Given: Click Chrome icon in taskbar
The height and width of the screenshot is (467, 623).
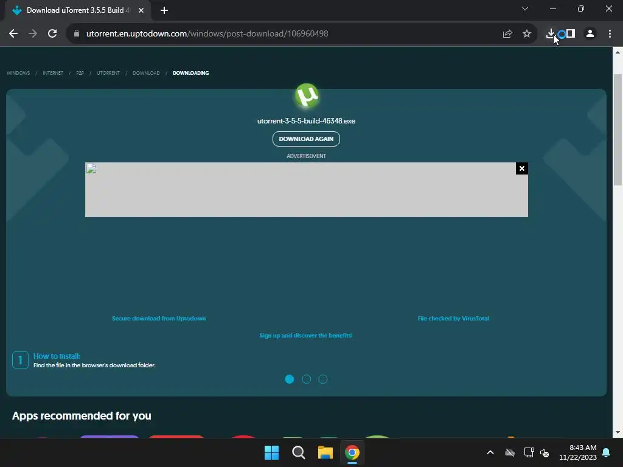Looking at the screenshot, I should [352, 452].
